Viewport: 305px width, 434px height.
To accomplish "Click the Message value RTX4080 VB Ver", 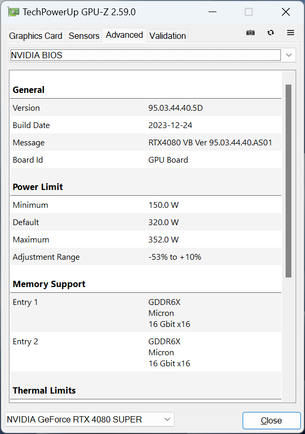I will [x=210, y=143].
